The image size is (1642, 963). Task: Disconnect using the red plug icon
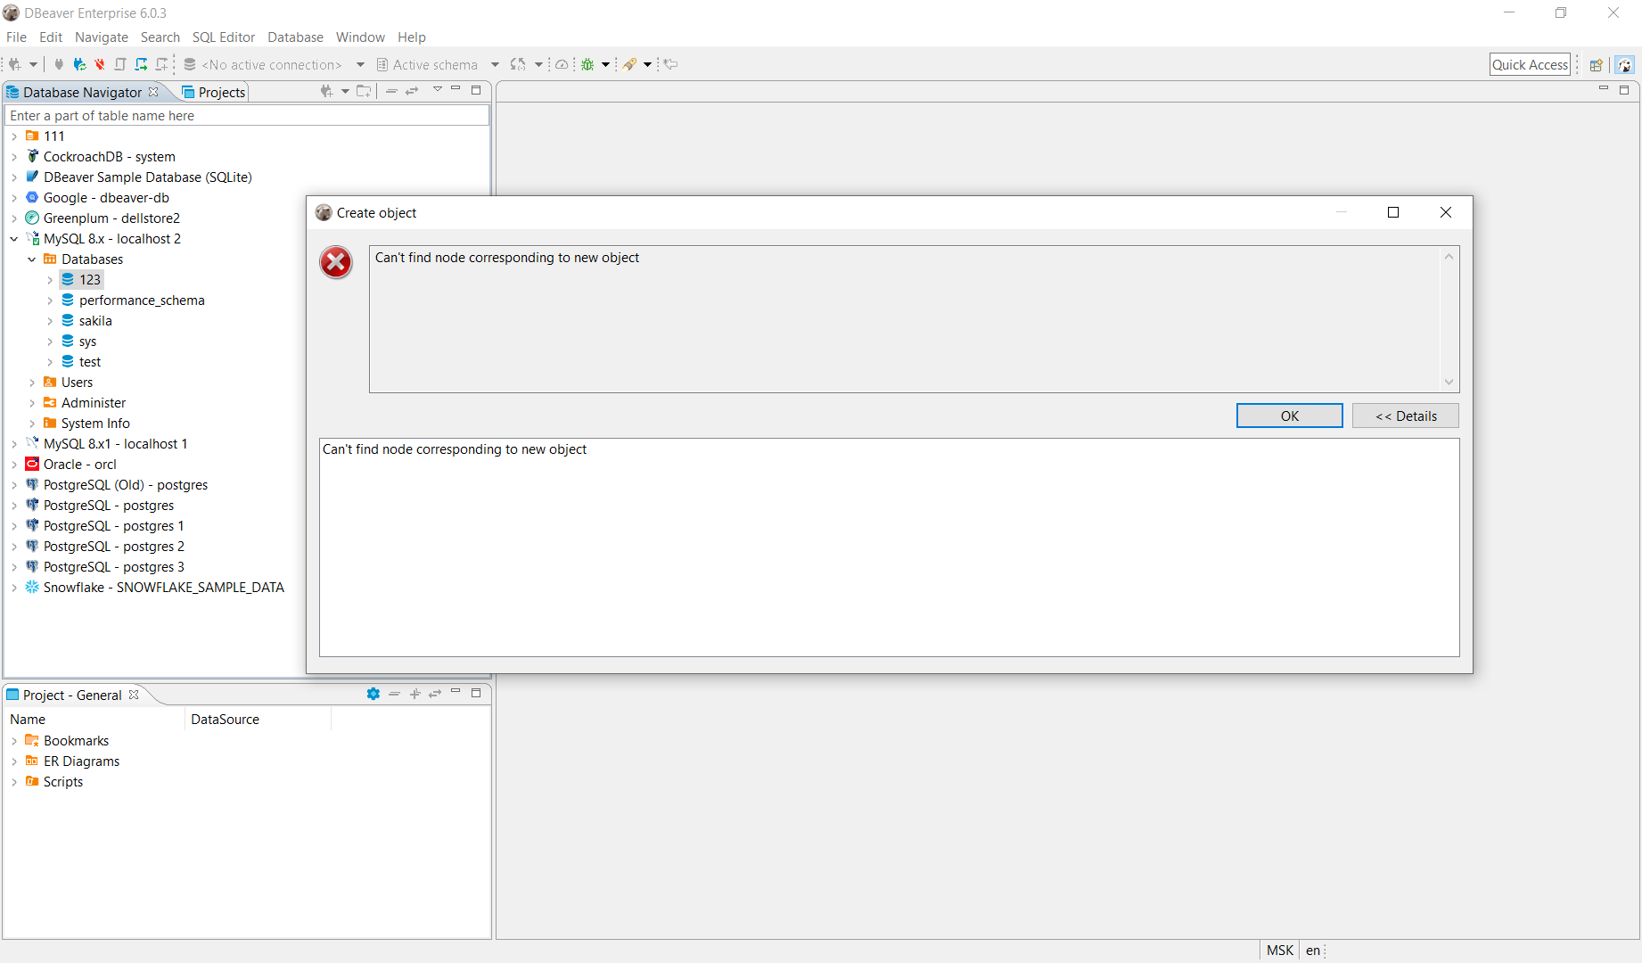pos(99,64)
